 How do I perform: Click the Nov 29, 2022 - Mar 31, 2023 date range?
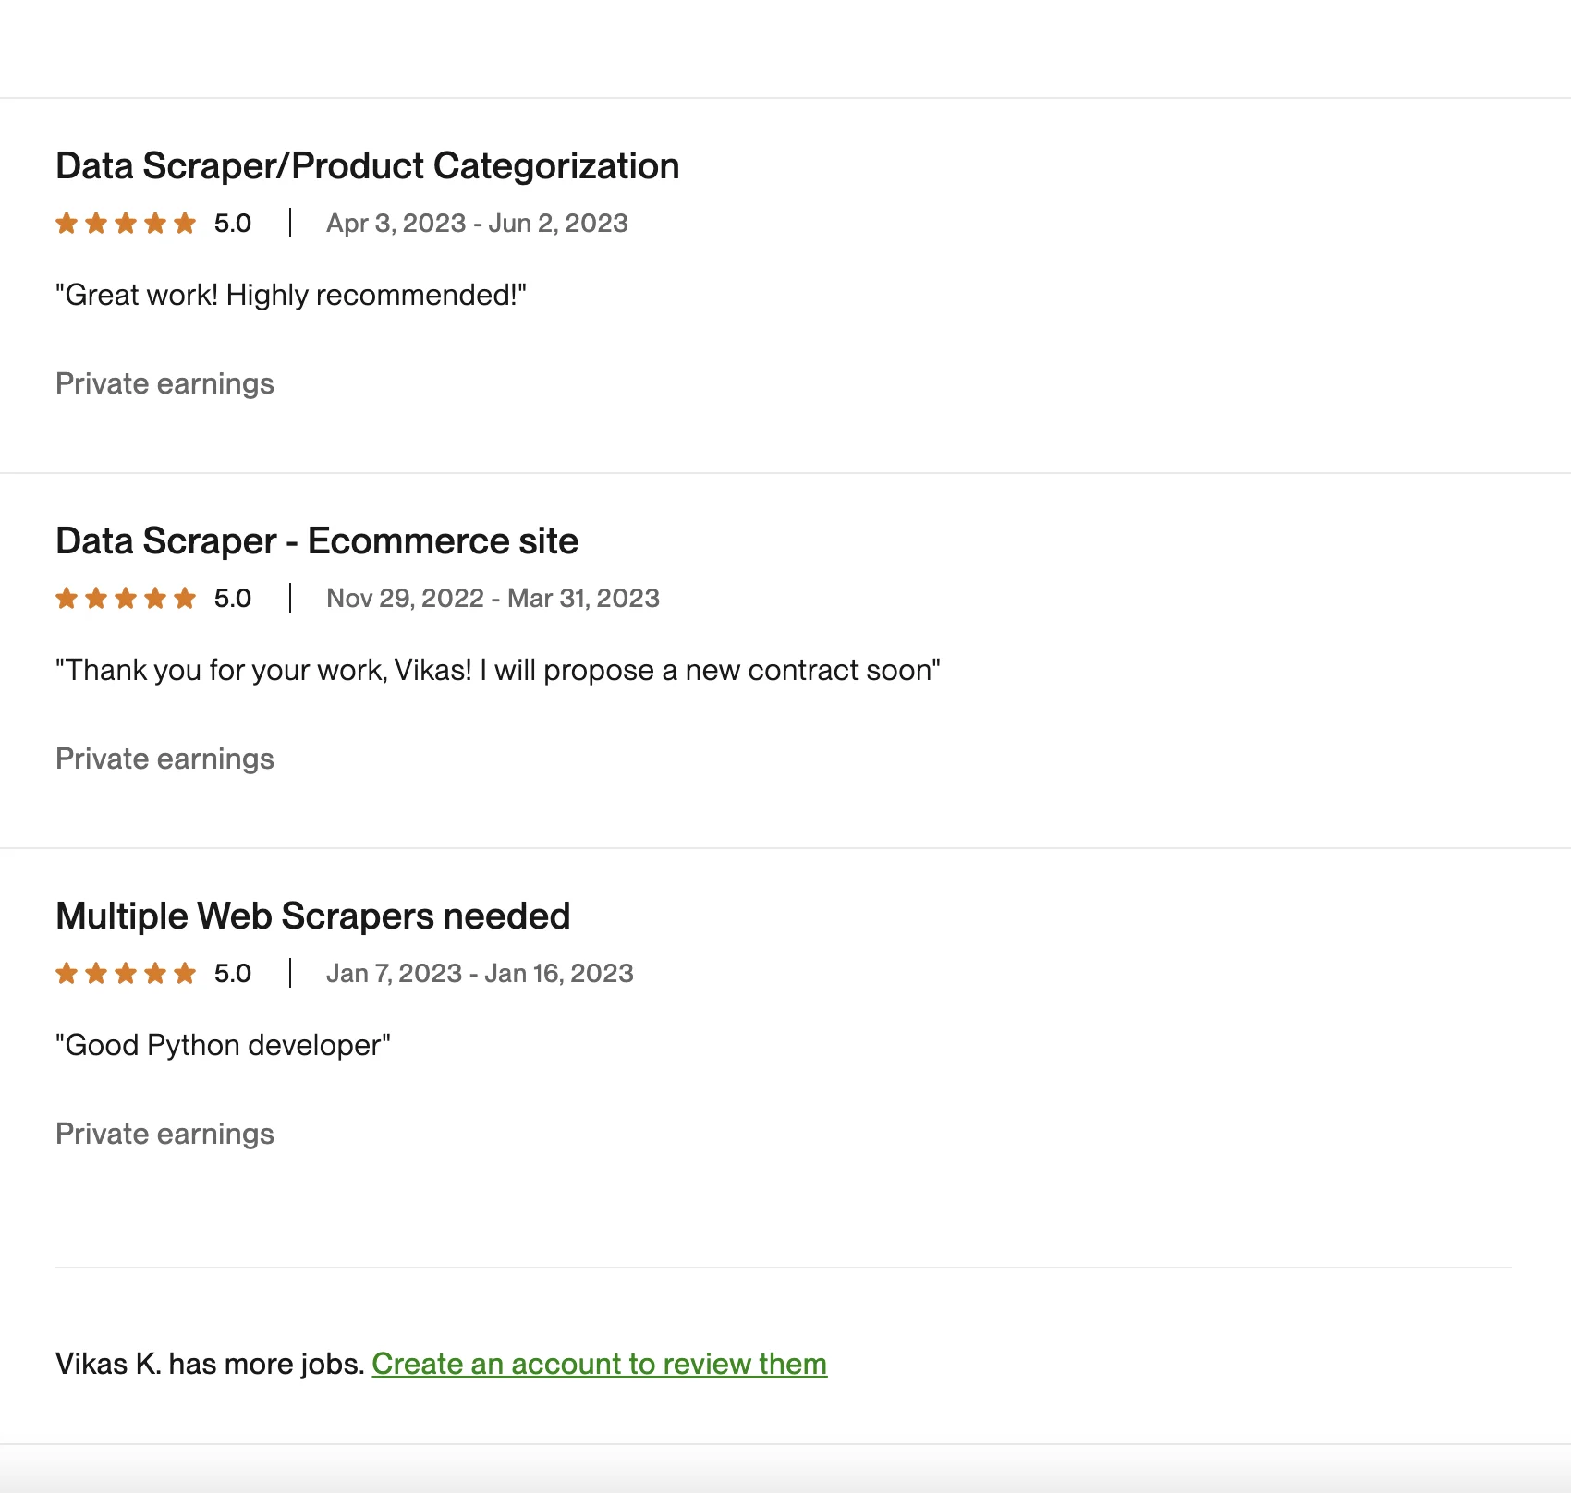point(493,599)
